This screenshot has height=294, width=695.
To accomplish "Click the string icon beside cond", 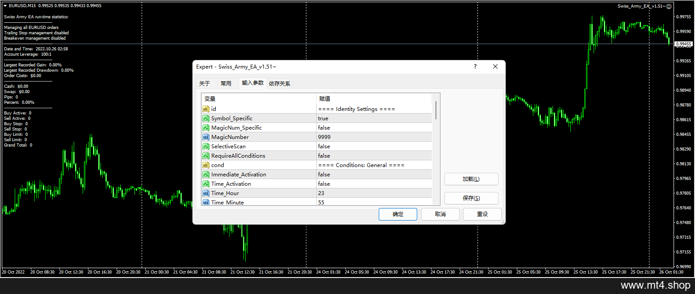I will click(x=206, y=165).
